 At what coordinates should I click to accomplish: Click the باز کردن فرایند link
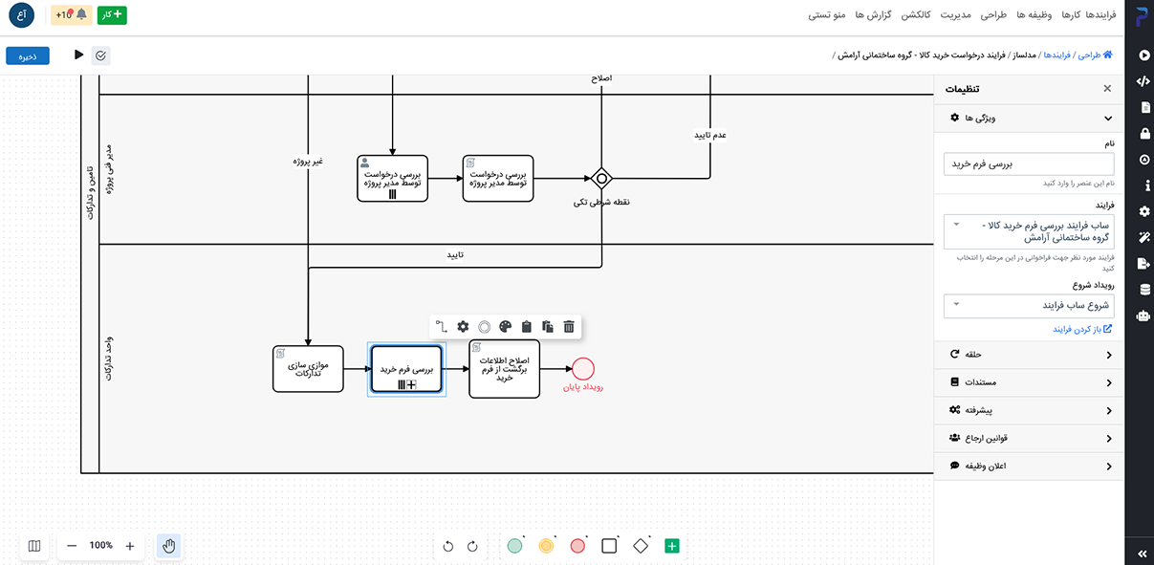point(1082,329)
